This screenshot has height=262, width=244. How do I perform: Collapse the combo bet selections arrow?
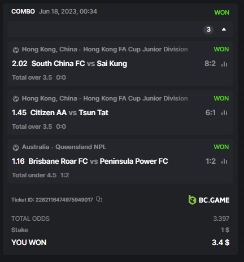click(x=224, y=29)
